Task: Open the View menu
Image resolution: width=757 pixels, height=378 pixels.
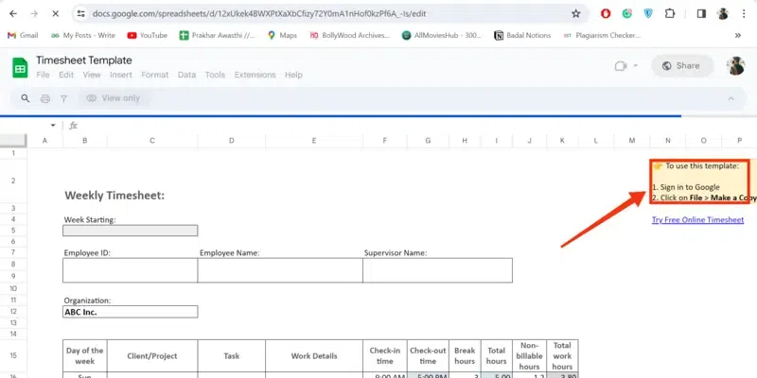Action: 92,75
